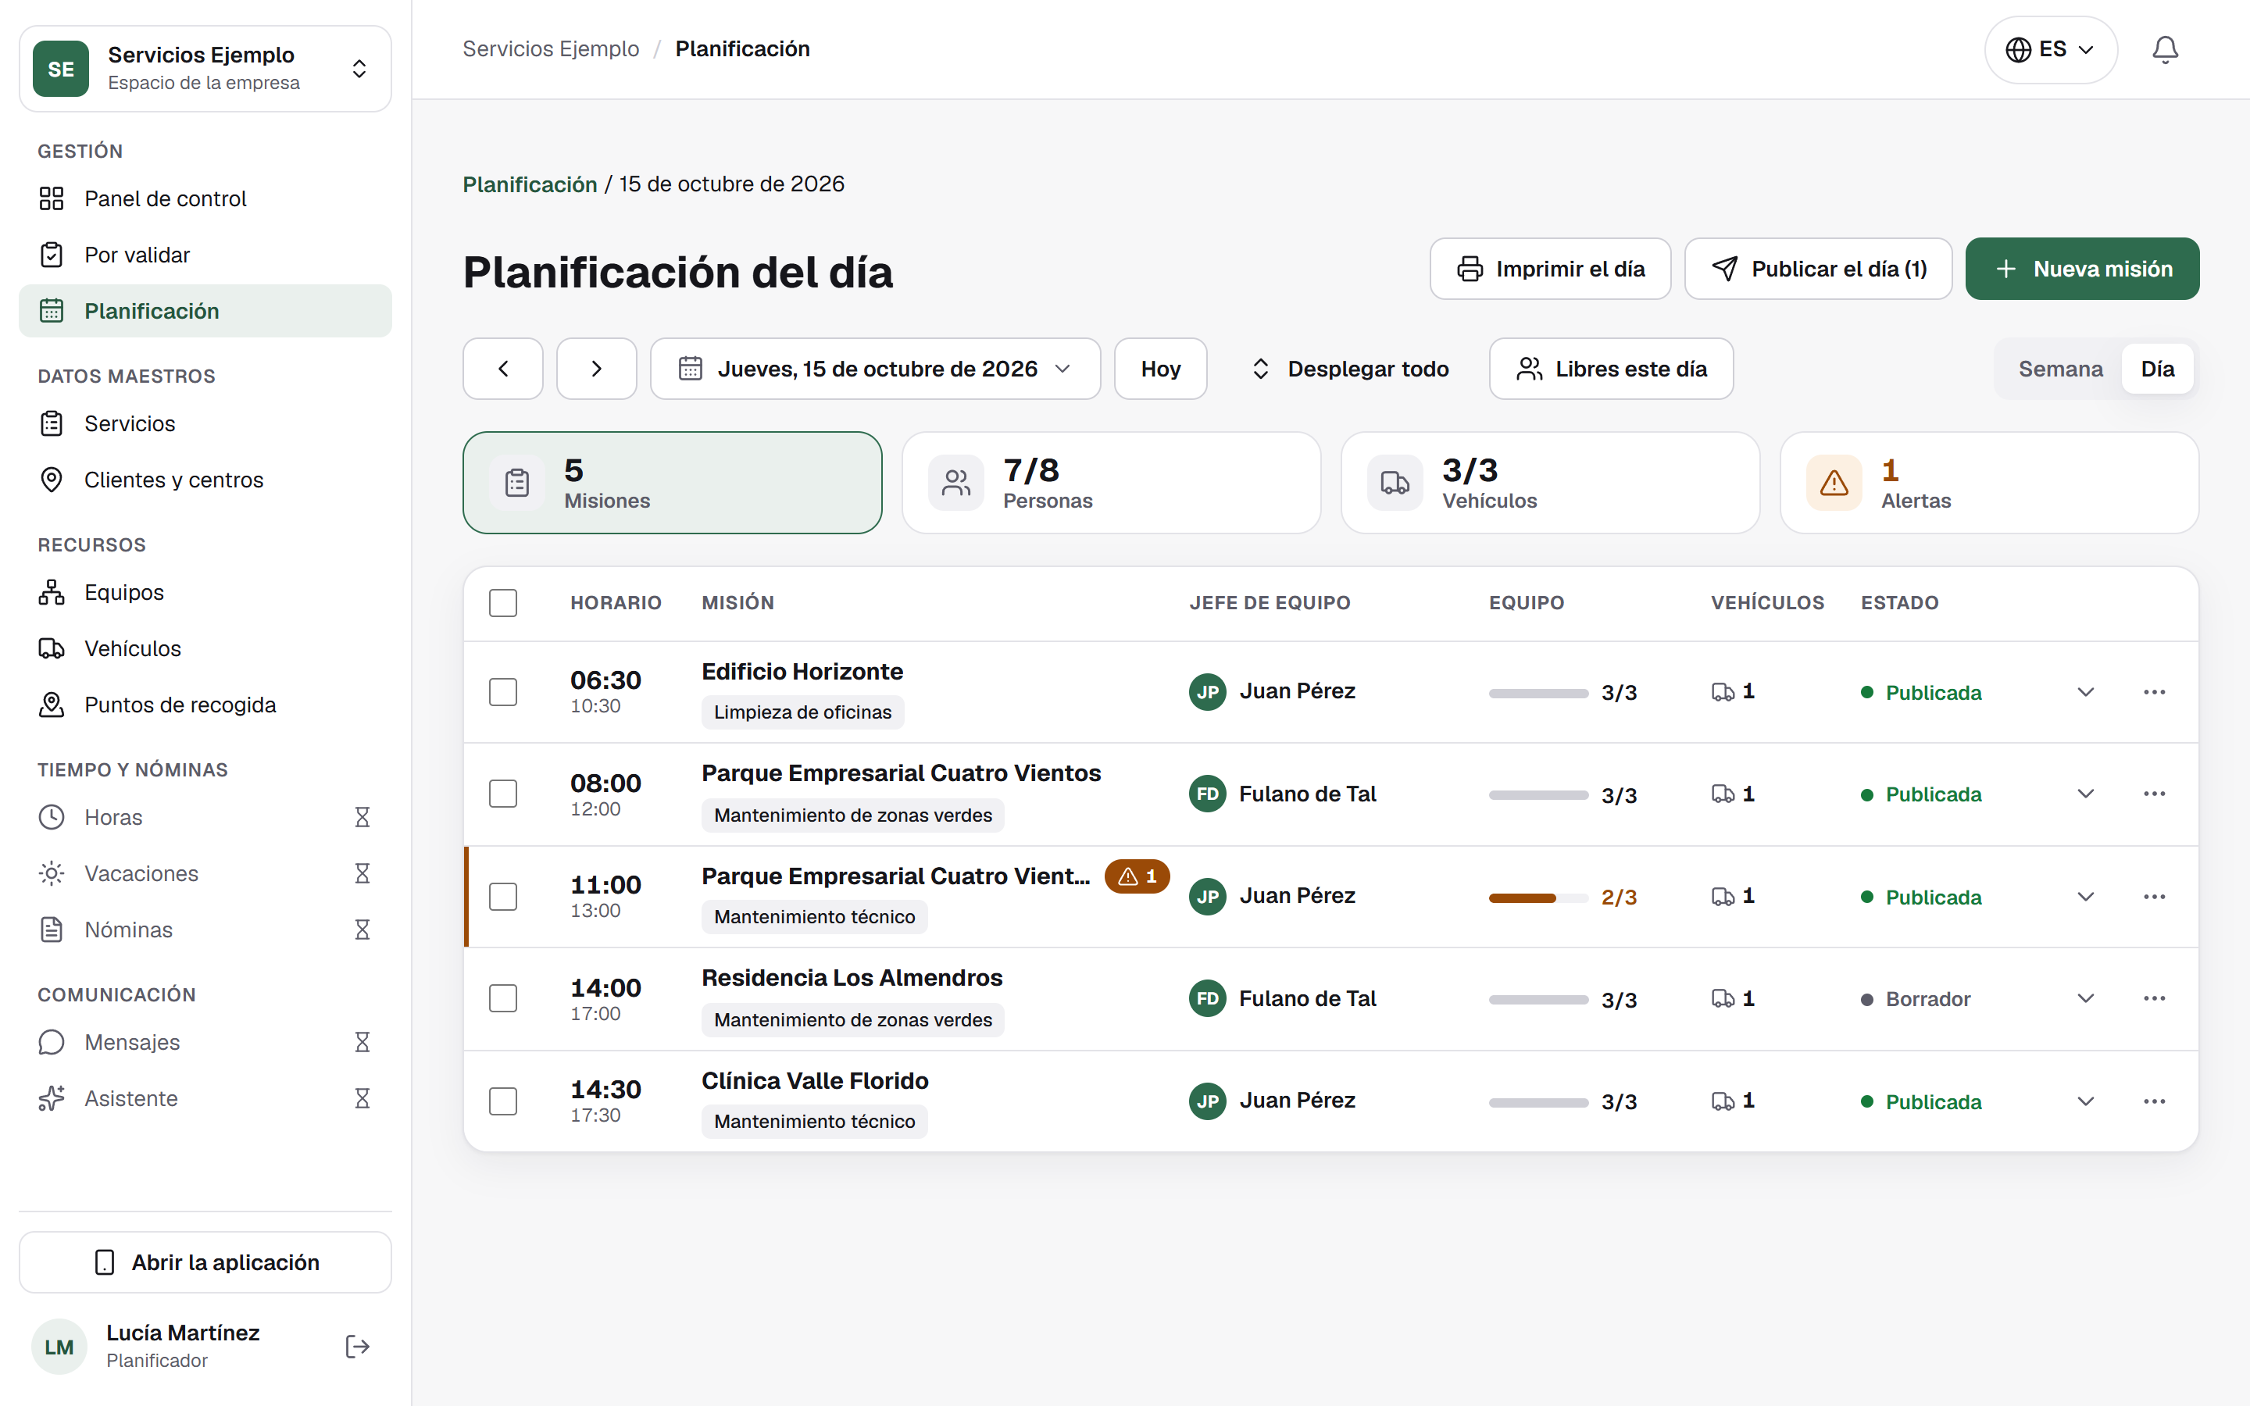Click the hourglass icon next to Nóminas

tap(362, 929)
